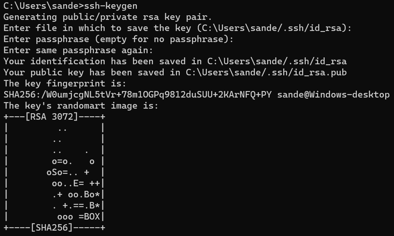Click the [RSA 3072] randomart header

pos(52,117)
